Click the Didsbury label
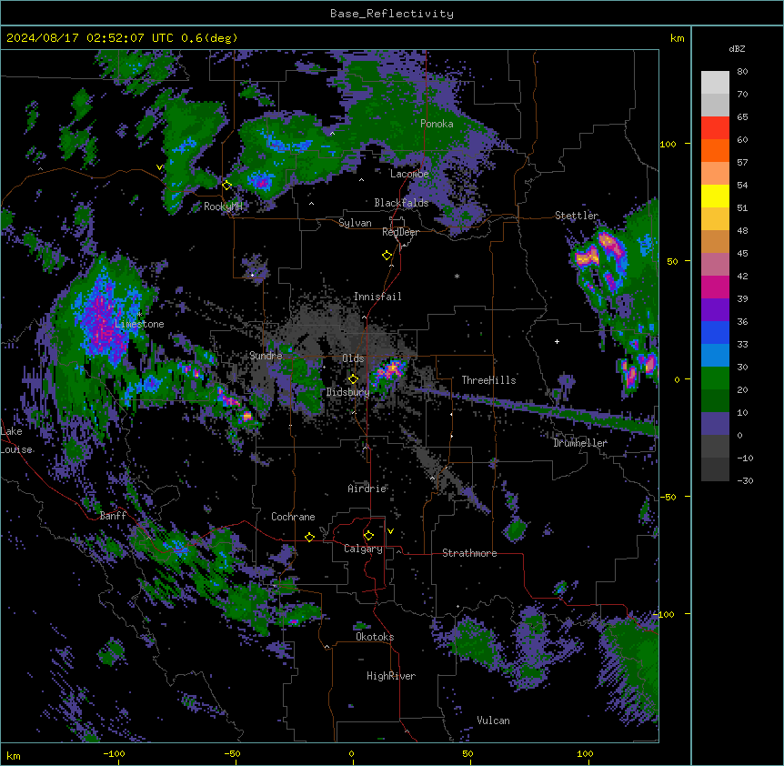 click(x=348, y=392)
